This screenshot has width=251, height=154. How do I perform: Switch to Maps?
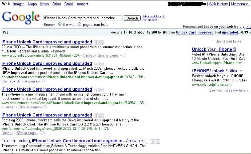tap(32, 4)
